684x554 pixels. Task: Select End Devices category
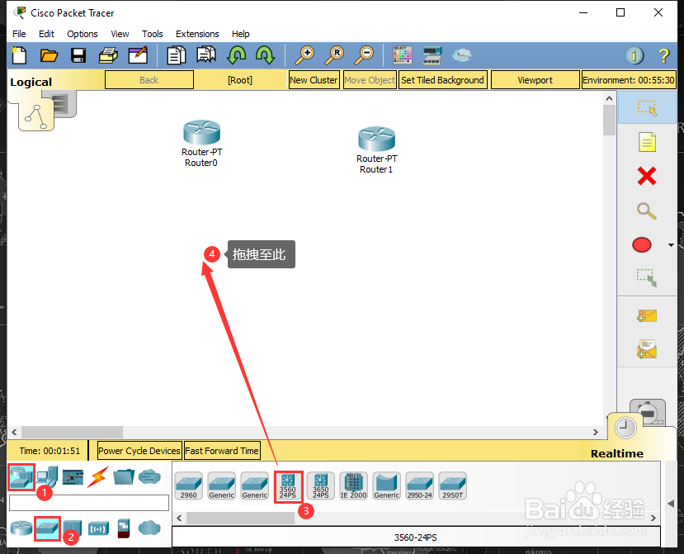pos(47,476)
